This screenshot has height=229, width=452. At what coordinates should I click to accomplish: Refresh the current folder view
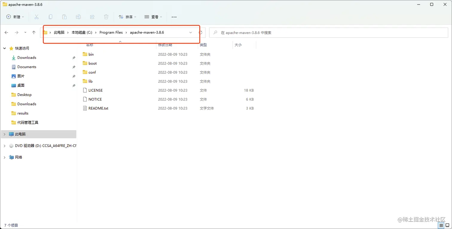tap(201, 33)
